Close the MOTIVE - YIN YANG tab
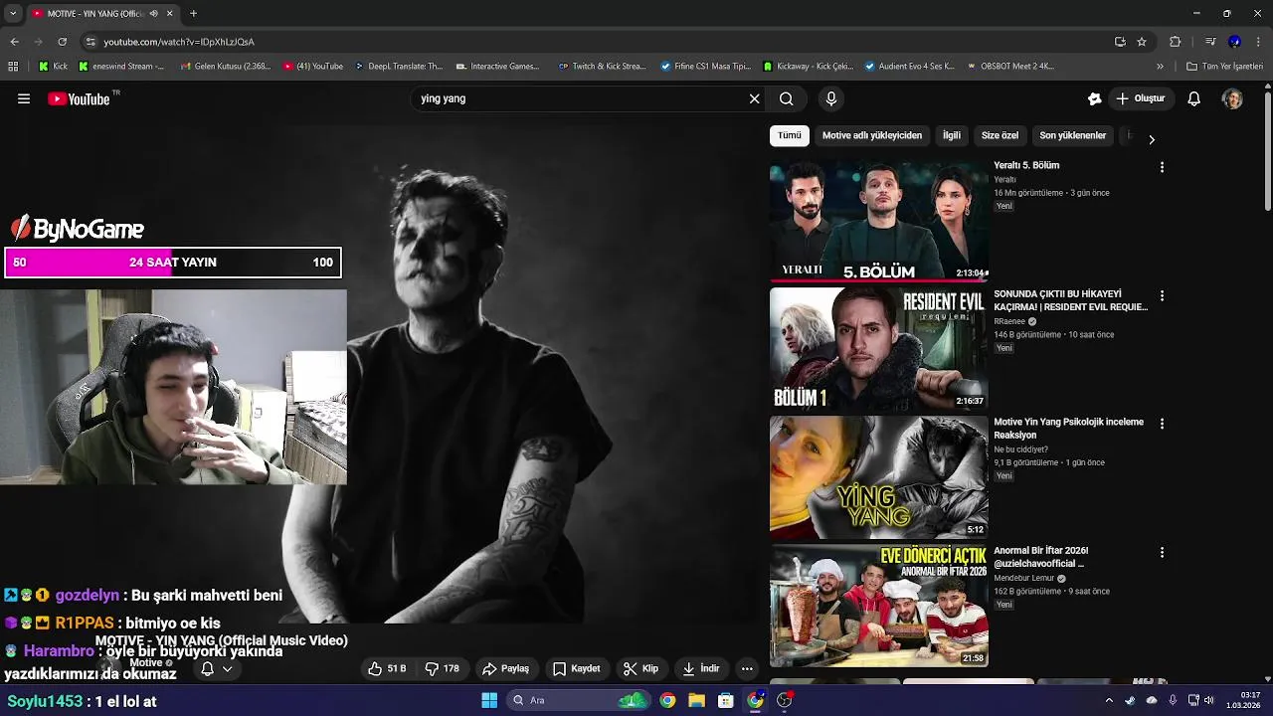Image resolution: width=1273 pixels, height=716 pixels. (169, 13)
